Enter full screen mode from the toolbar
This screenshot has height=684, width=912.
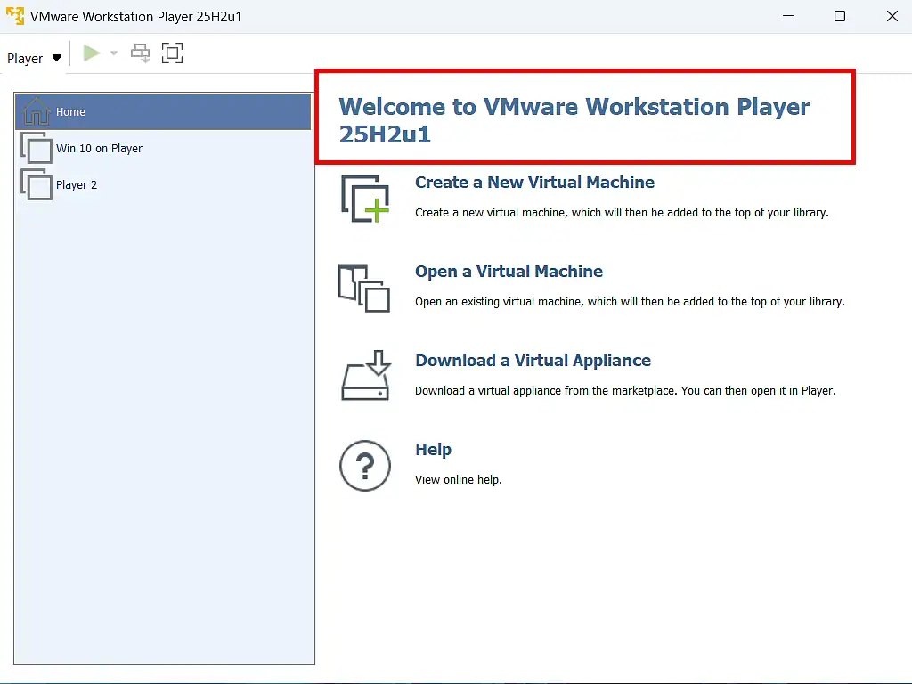pos(172,53)
